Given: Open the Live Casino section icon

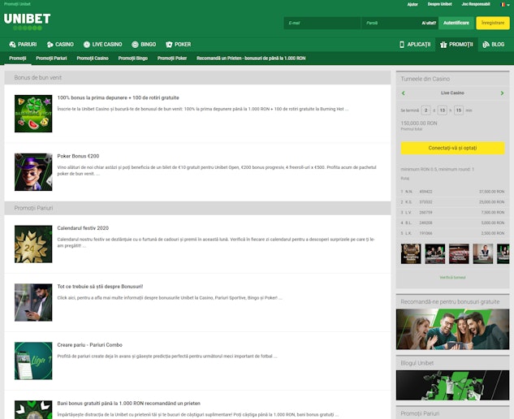Looking at the screenshot, I should coord(87,45).
